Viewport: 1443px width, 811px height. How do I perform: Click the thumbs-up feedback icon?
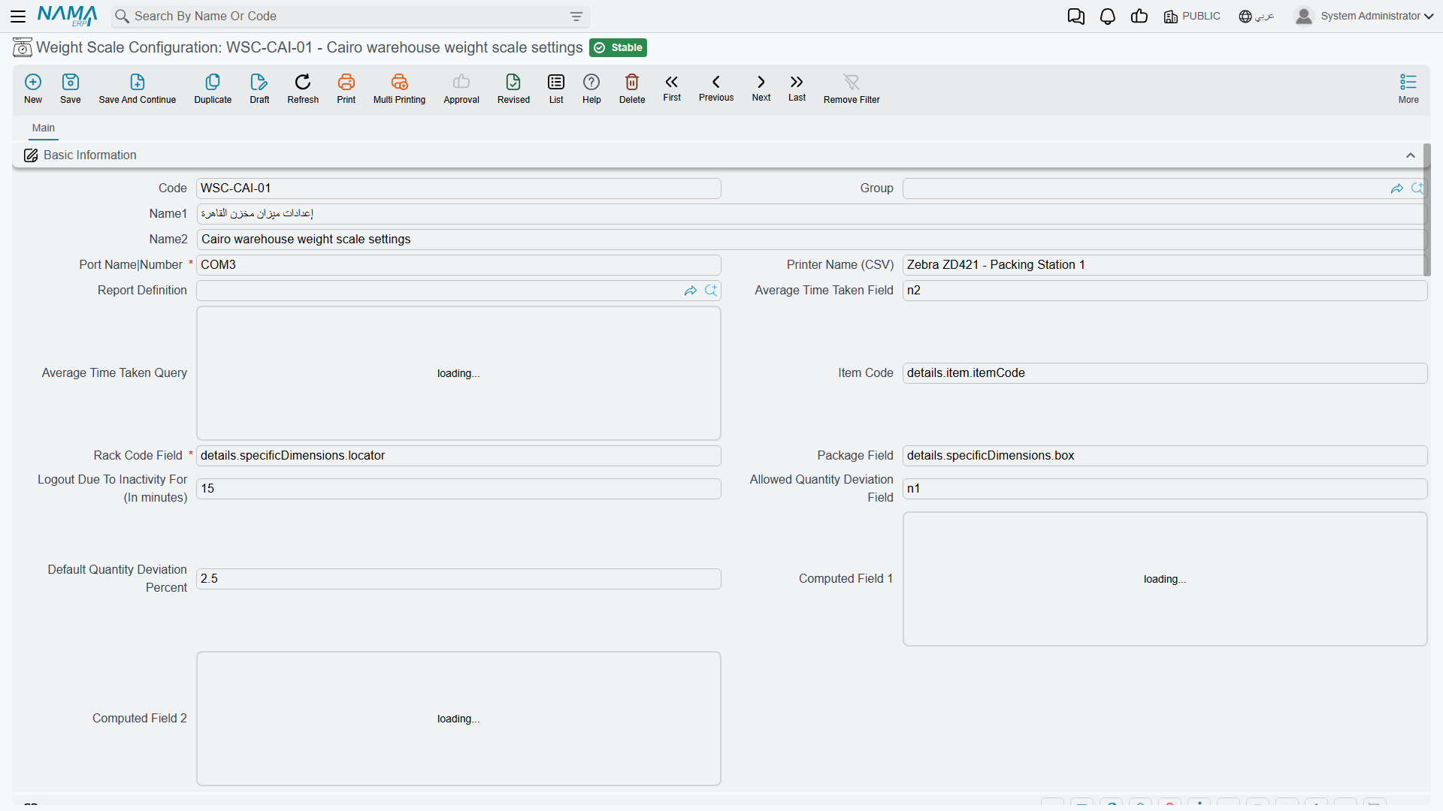(1139, 17)
